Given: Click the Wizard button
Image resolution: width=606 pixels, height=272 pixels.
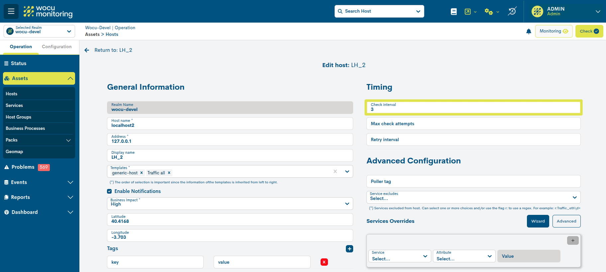Looking at the screenshot, I should [538, 221].
